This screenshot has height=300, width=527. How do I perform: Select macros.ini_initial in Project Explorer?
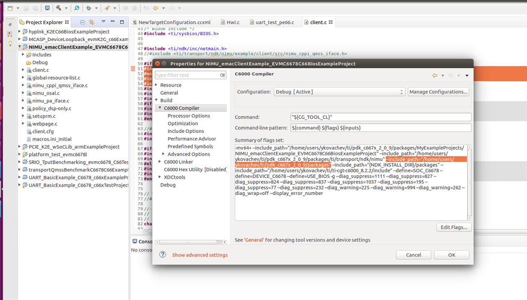coord(52,139)
